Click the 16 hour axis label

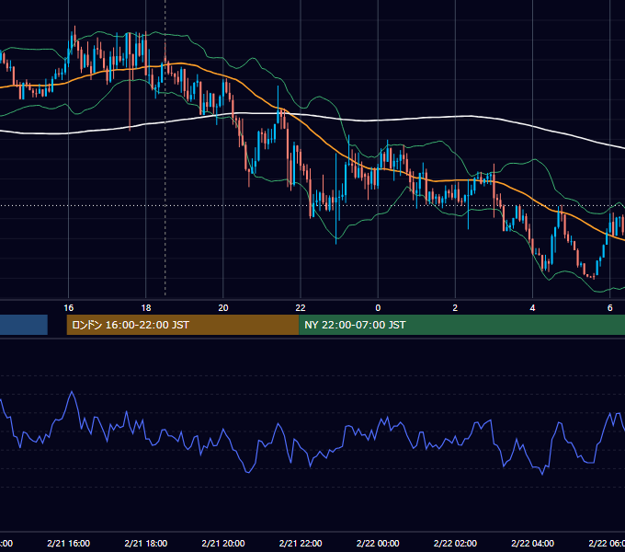(69, 307)
